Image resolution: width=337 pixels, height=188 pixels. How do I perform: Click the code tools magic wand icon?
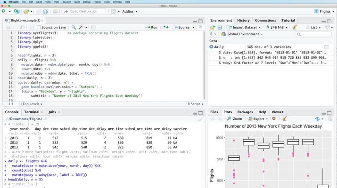click(81, 27)
